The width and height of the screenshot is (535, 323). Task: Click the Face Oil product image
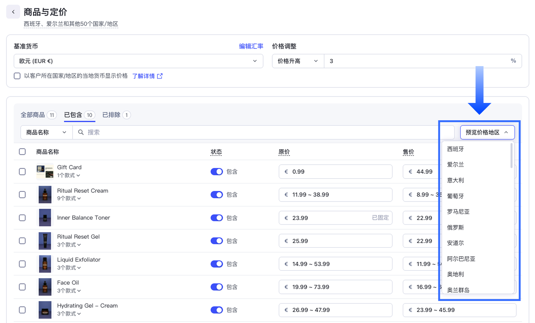pyautogui.click(x=45, y=287)
